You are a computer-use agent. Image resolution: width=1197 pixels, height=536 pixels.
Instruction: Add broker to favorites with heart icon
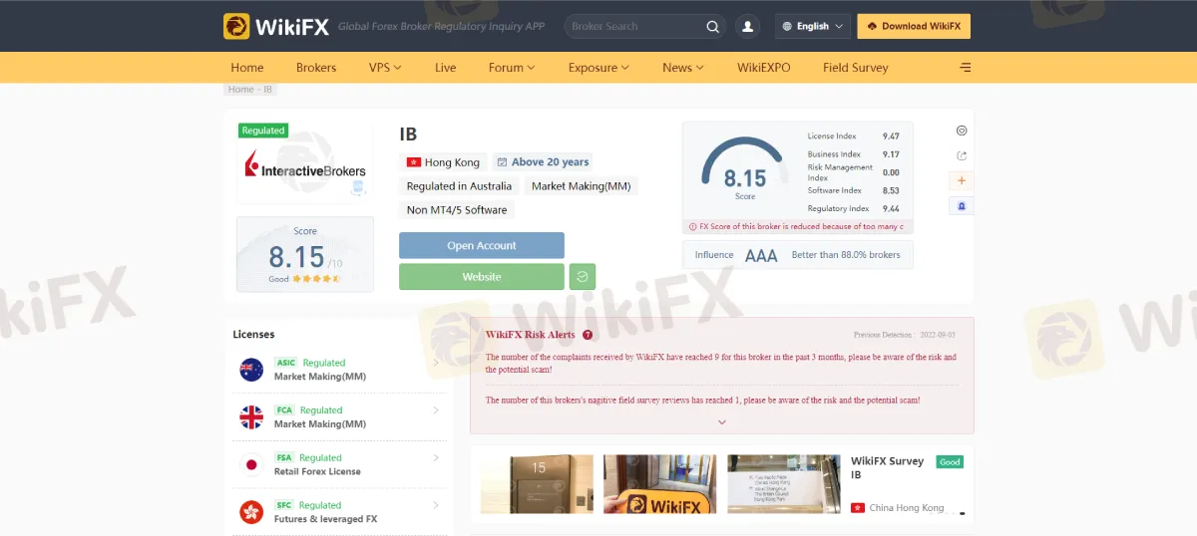962,131
